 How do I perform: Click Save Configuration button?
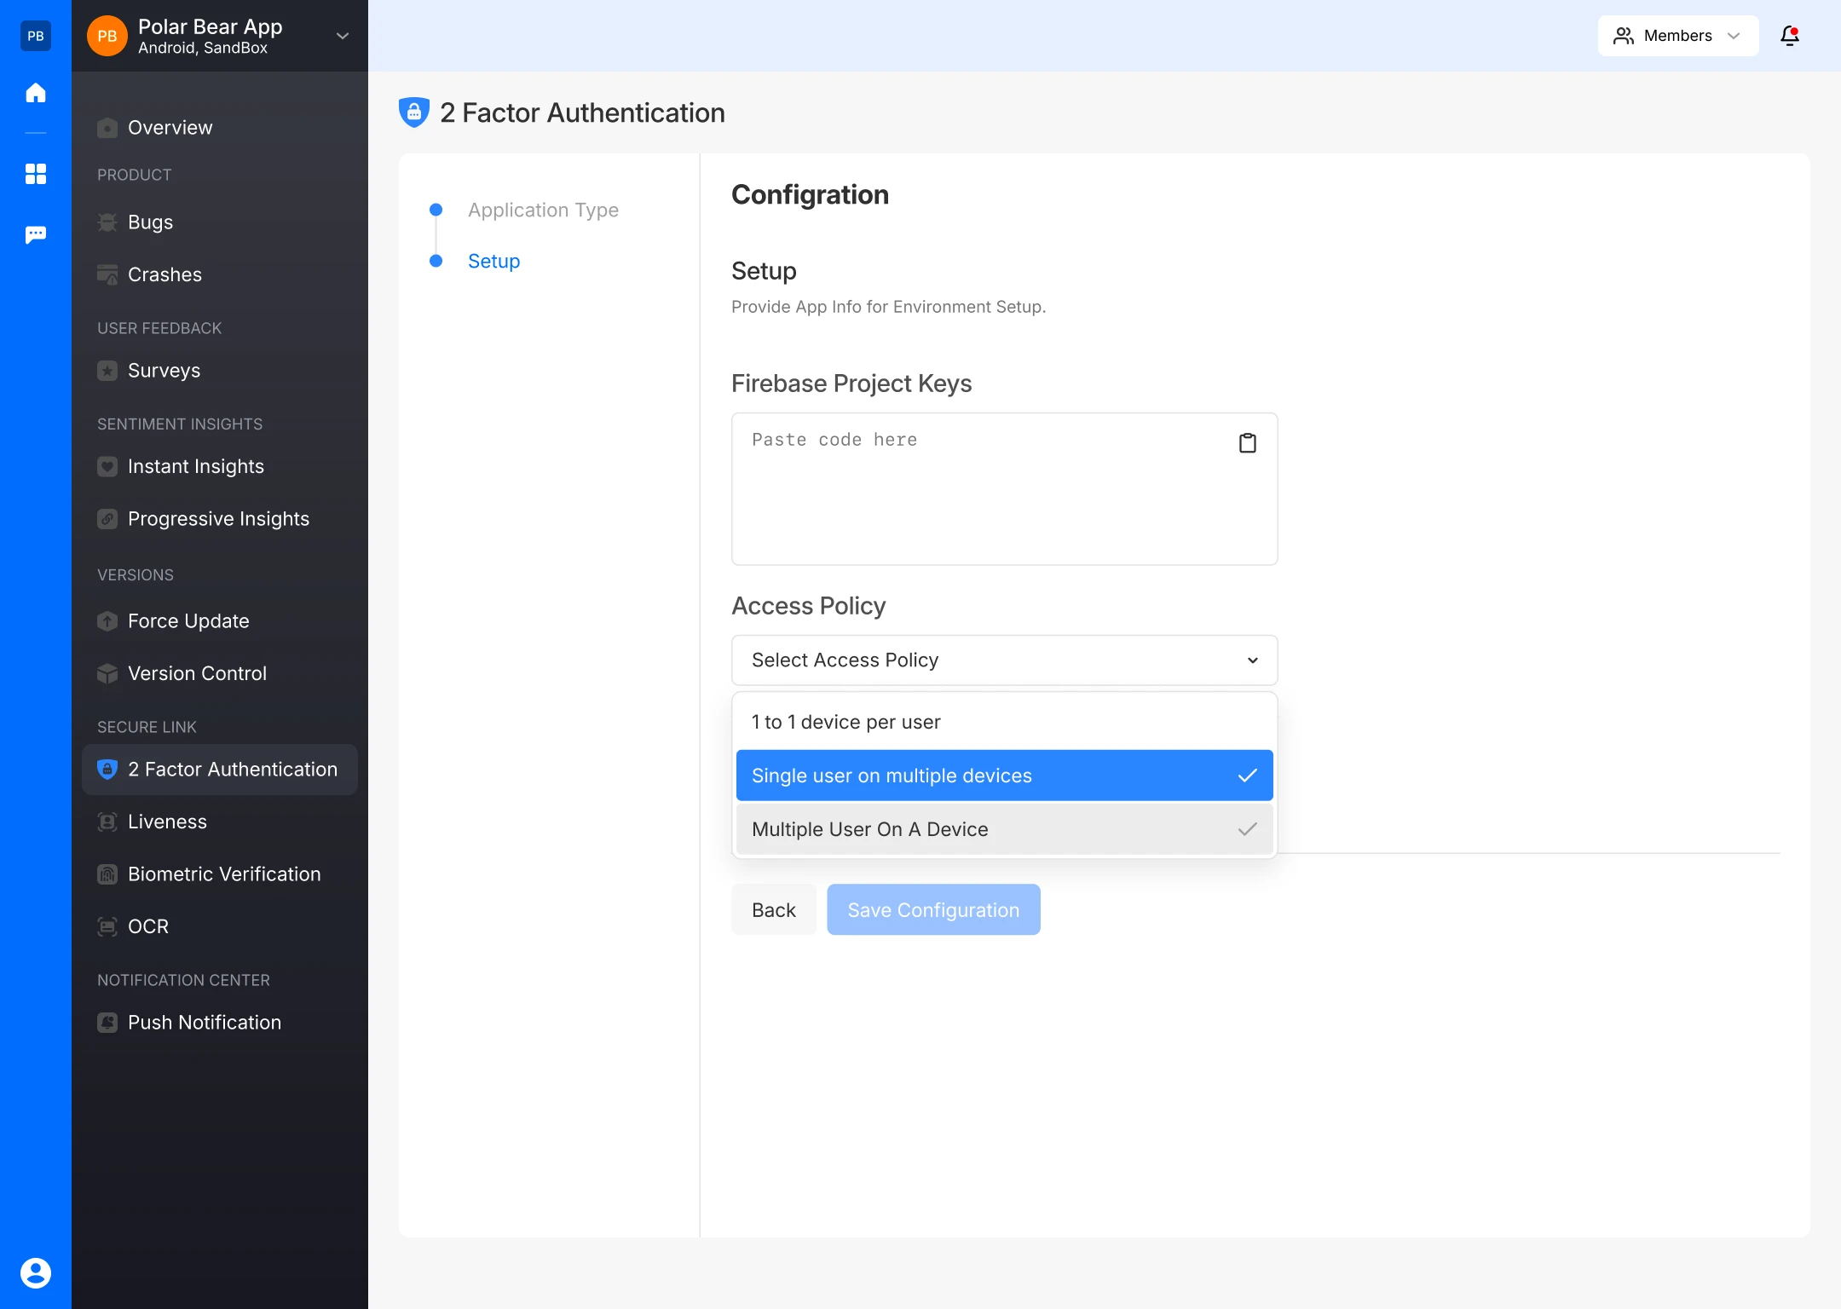[x=933, y=910]
